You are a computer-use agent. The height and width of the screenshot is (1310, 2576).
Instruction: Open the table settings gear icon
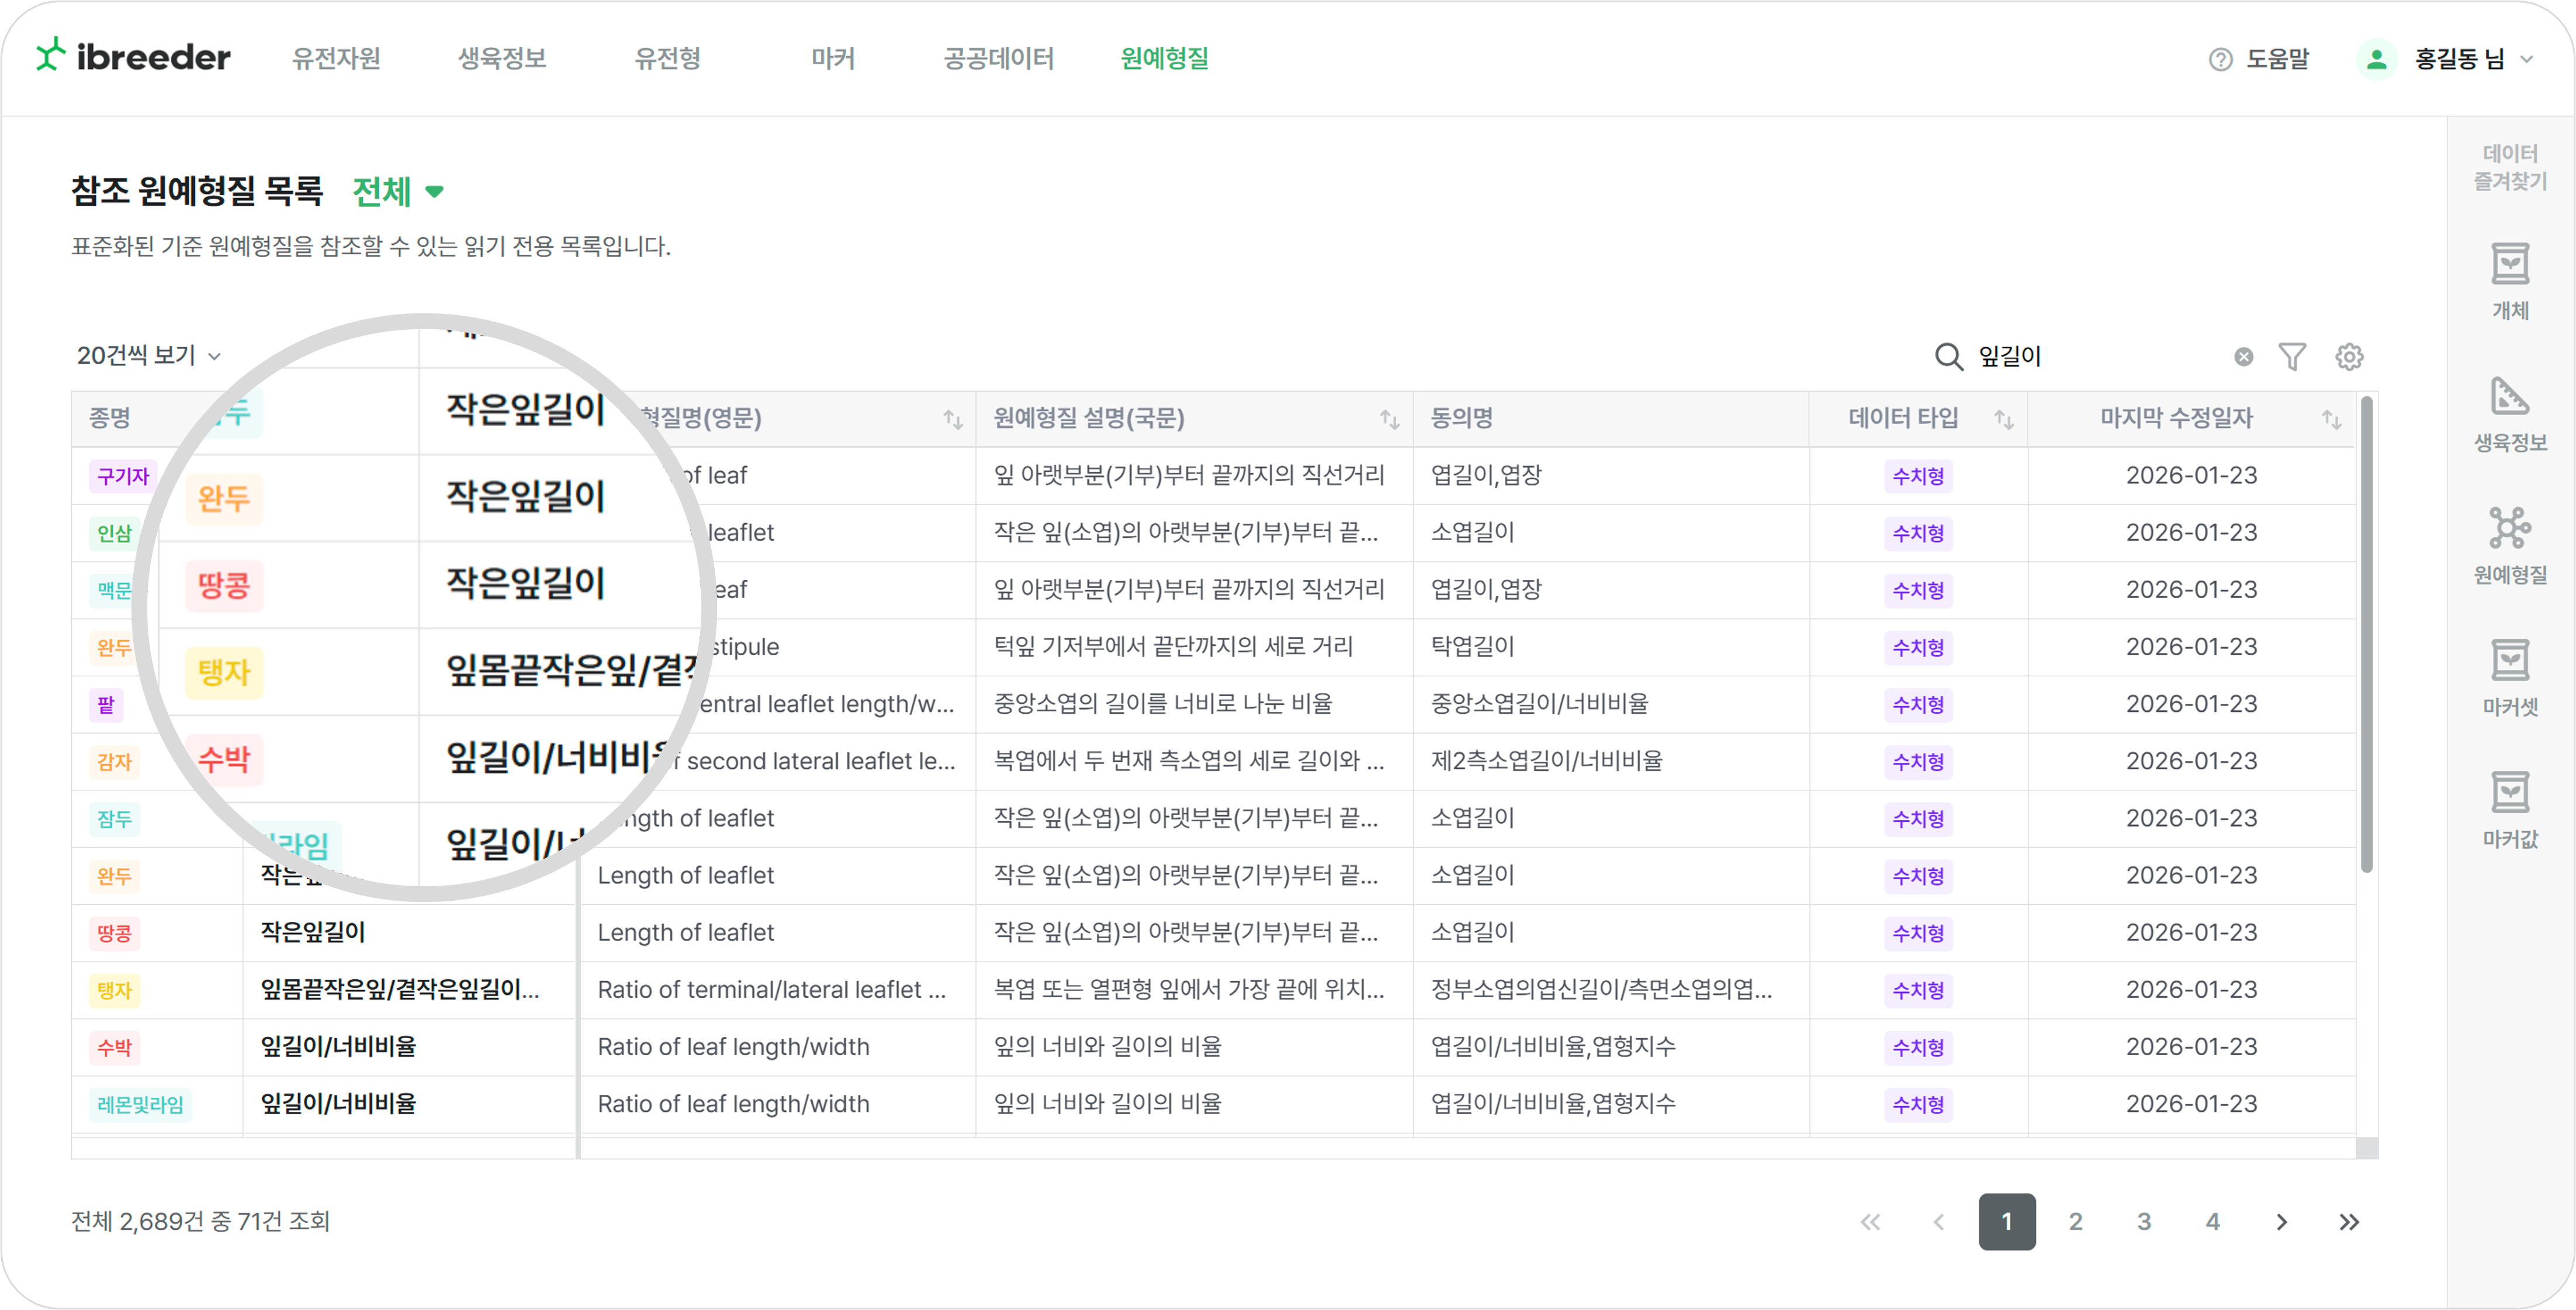point(2350,356)
